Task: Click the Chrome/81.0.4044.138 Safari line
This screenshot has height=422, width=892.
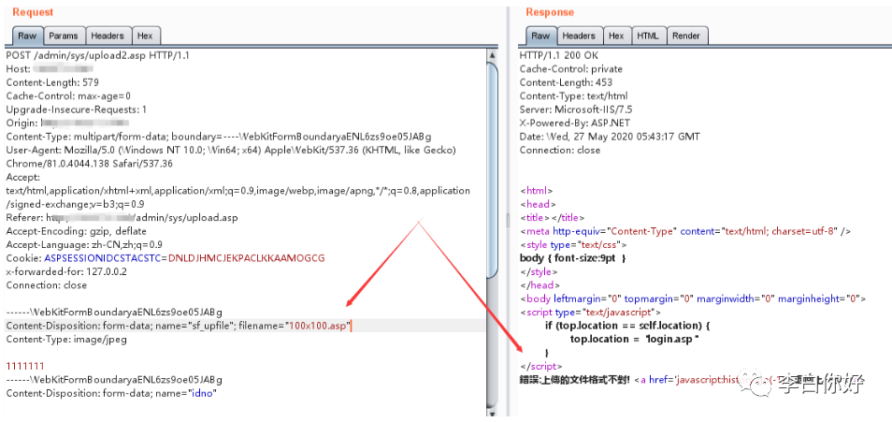Action: point(89,164)
